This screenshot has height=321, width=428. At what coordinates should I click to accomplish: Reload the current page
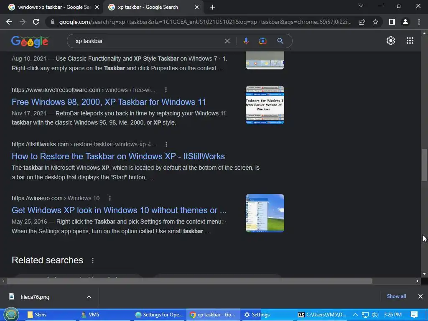36,22
